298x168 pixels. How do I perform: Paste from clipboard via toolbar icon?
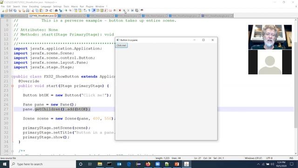41,10
